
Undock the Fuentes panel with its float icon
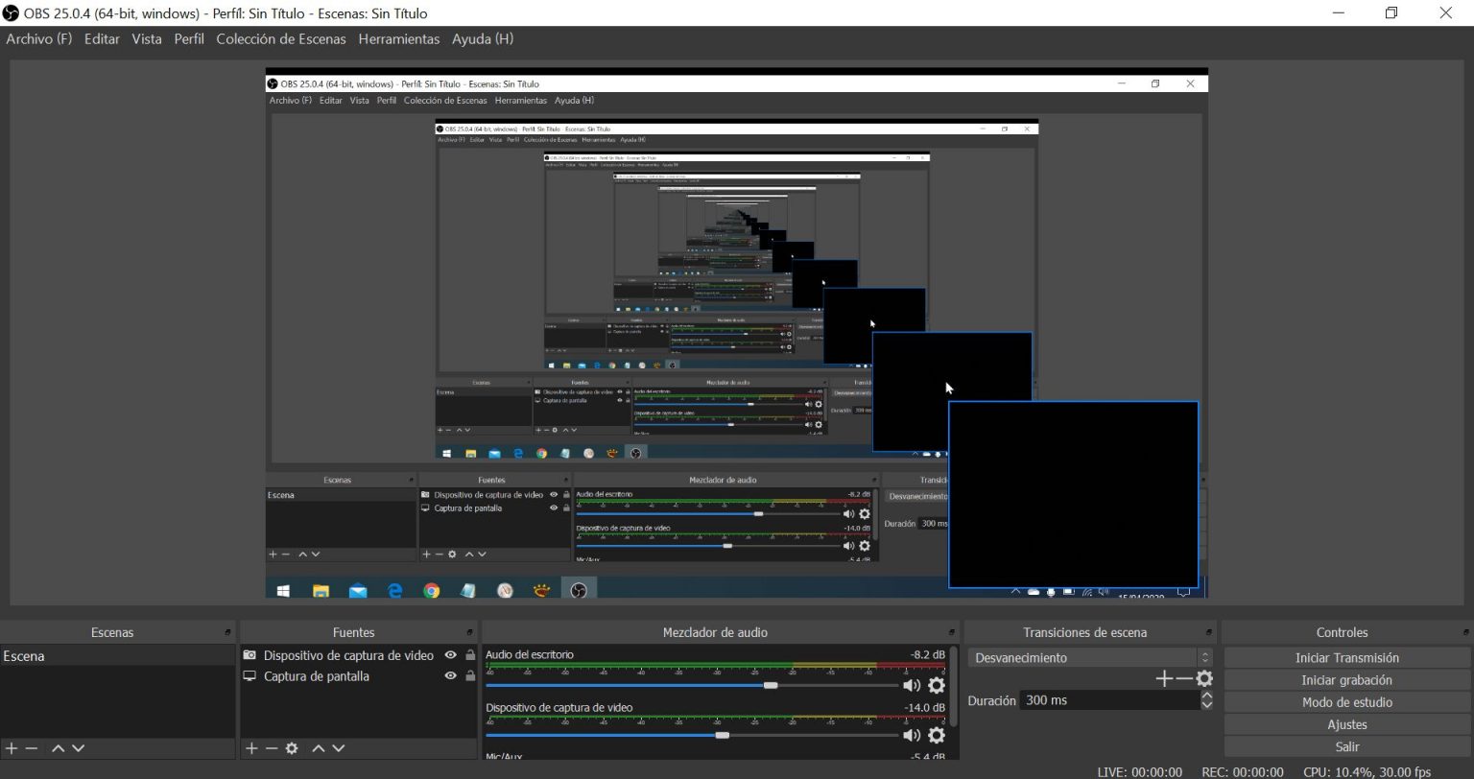click(x=470, y=633)
